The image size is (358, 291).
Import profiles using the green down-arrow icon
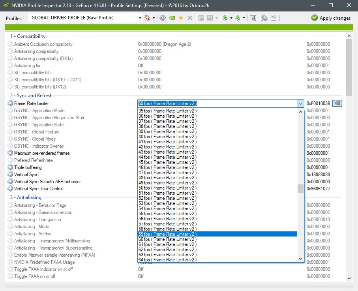pos(238,18)
